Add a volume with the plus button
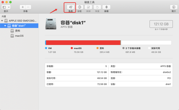The height and width of the screenshot is (110, 179). point(23,7)
